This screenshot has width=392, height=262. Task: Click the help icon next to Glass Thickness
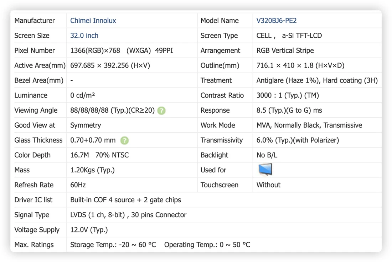click(x=124, y=140)
